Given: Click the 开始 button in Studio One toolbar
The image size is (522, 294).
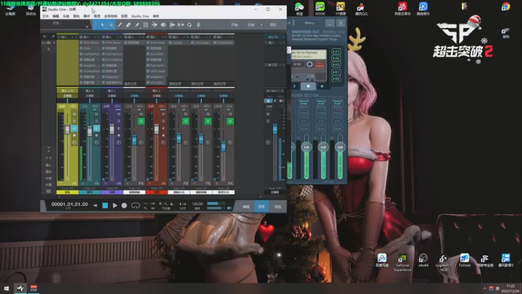Looking at the screenshot, I should pyautogui.click(x=235, y=25).
